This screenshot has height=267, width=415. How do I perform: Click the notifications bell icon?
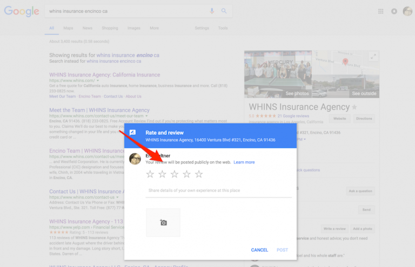(x=394, y=11)
